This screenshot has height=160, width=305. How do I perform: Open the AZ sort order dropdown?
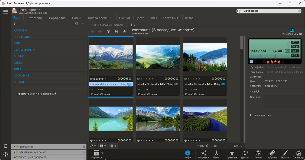click(x=93, y=146)
